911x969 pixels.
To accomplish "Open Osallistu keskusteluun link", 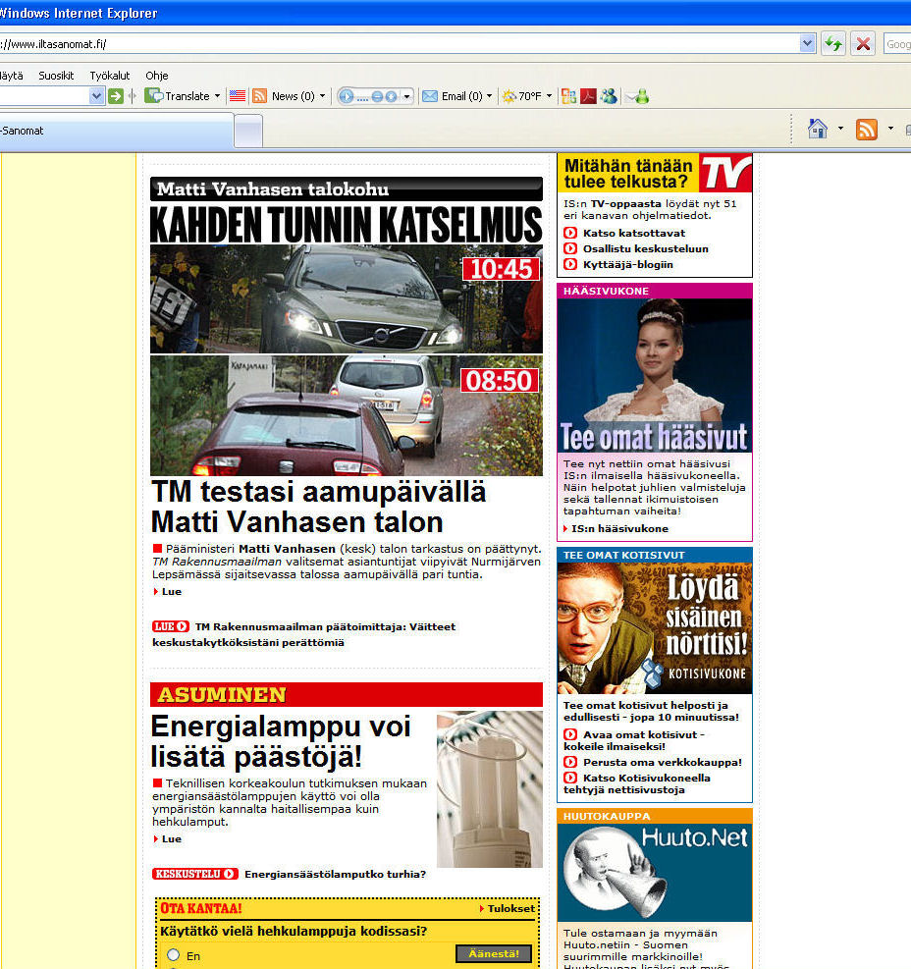I will coord(645,248).
